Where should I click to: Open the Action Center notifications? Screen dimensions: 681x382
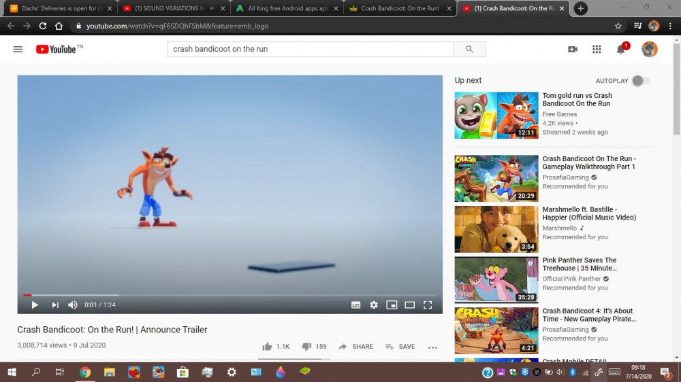(x=665, y=372)
